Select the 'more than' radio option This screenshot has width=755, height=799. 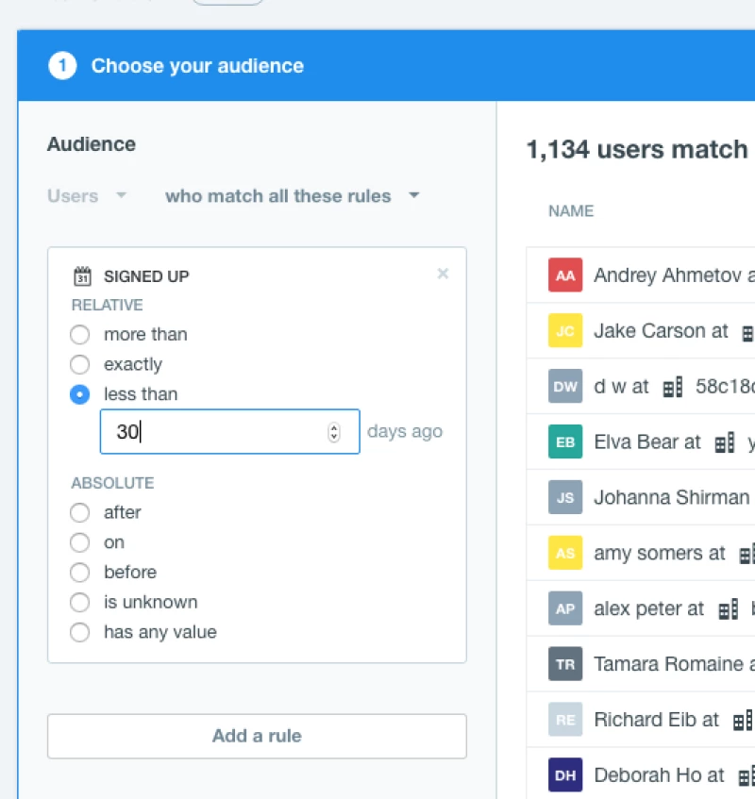point(80,335)
